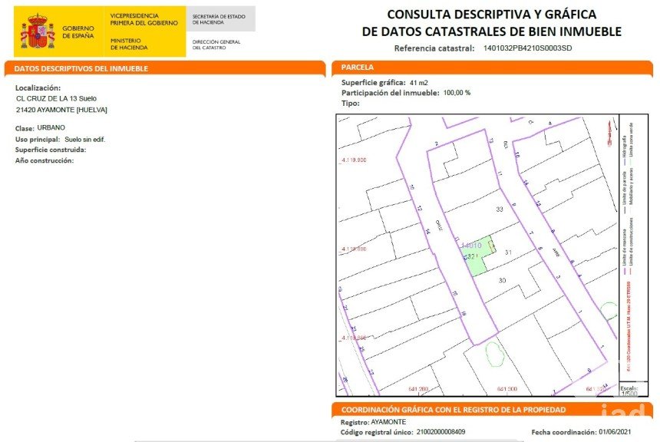Click parcel number 31 on the map
The width and height of the screenshot is (660, 442).
click(x=508, y=252)
